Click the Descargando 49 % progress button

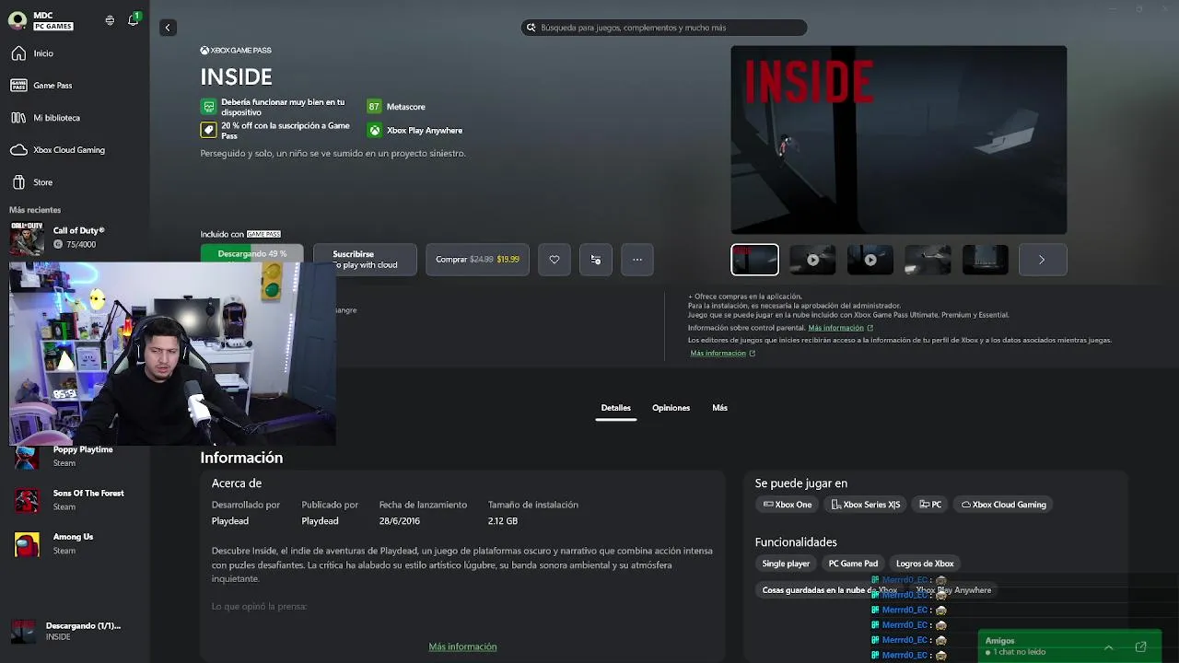click(x=252, y=253)
